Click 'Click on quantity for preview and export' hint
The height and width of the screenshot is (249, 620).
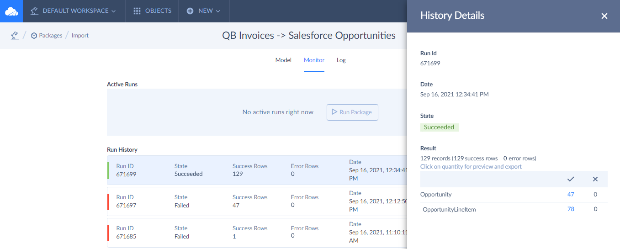point(471,166)
